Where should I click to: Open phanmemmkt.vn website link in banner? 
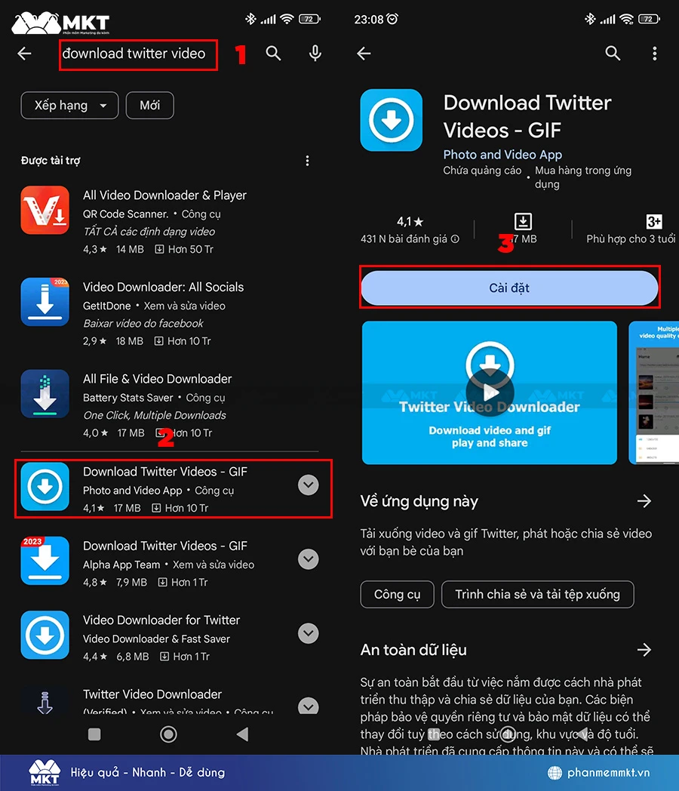[x=599, y=772]
